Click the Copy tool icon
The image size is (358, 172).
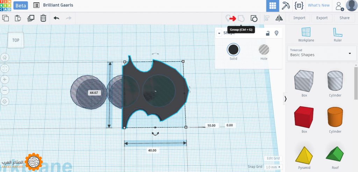click(6, 18)
